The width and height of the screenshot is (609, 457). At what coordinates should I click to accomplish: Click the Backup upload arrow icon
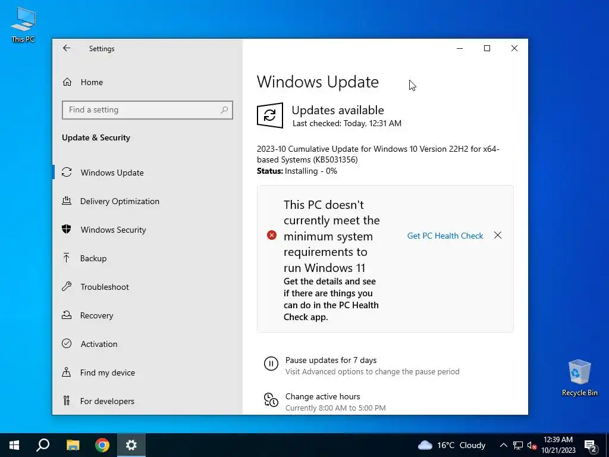click(x=67, y=258)
